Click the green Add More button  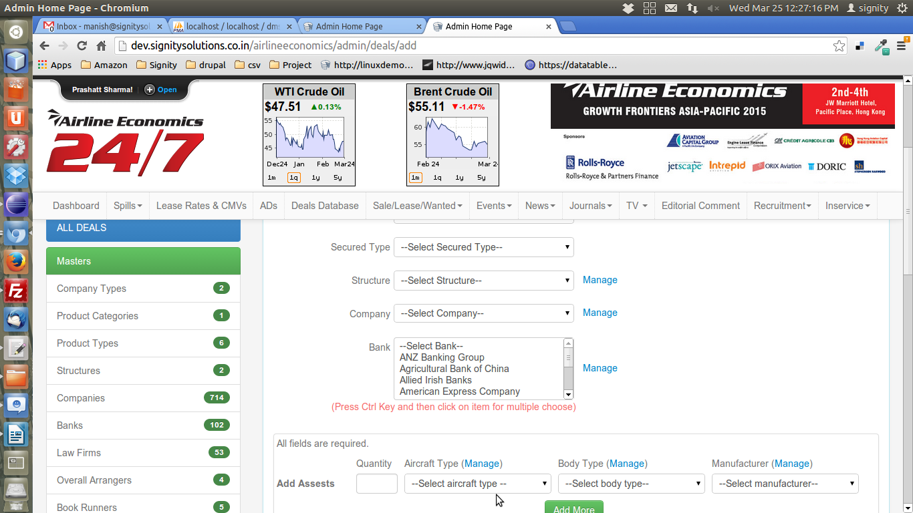pos(574,507)
